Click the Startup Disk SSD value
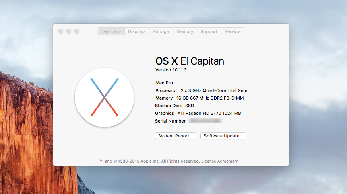 190,106
